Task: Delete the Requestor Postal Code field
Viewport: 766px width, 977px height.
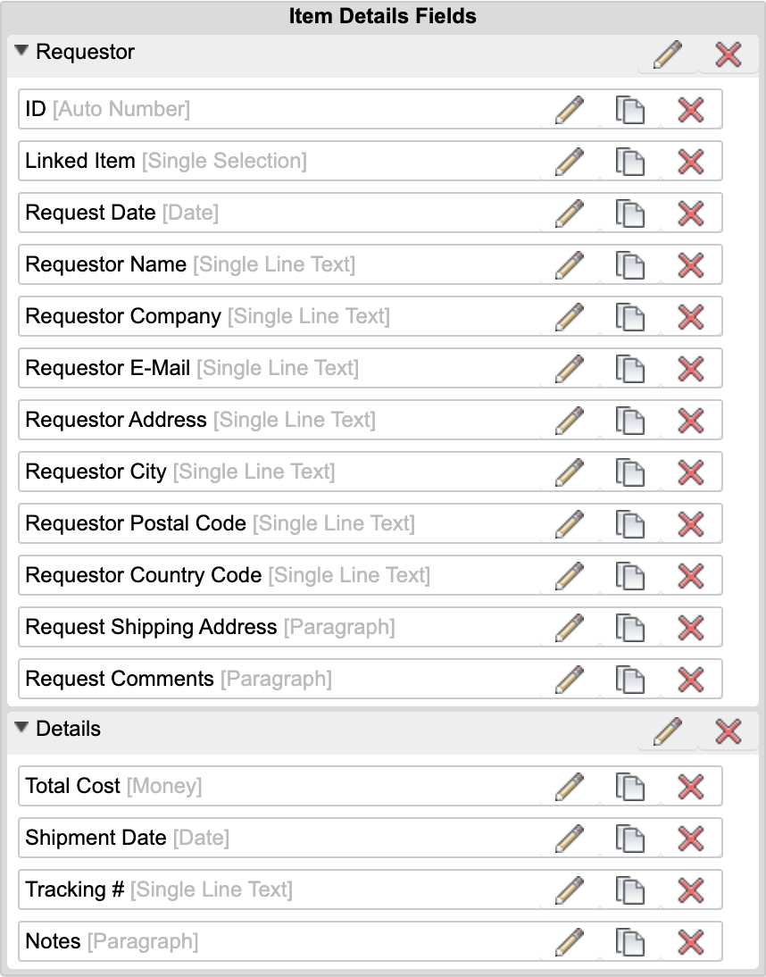Action: point(690,524)
